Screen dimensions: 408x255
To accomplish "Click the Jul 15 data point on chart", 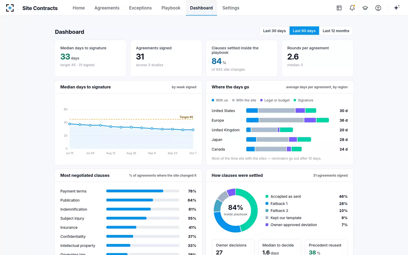I will 70,124.
